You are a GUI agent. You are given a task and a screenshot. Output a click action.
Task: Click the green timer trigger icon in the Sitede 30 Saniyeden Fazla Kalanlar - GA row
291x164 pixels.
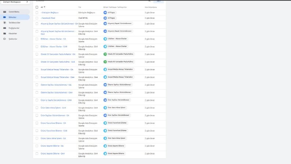pyautogui.click(x=105, y=54)
